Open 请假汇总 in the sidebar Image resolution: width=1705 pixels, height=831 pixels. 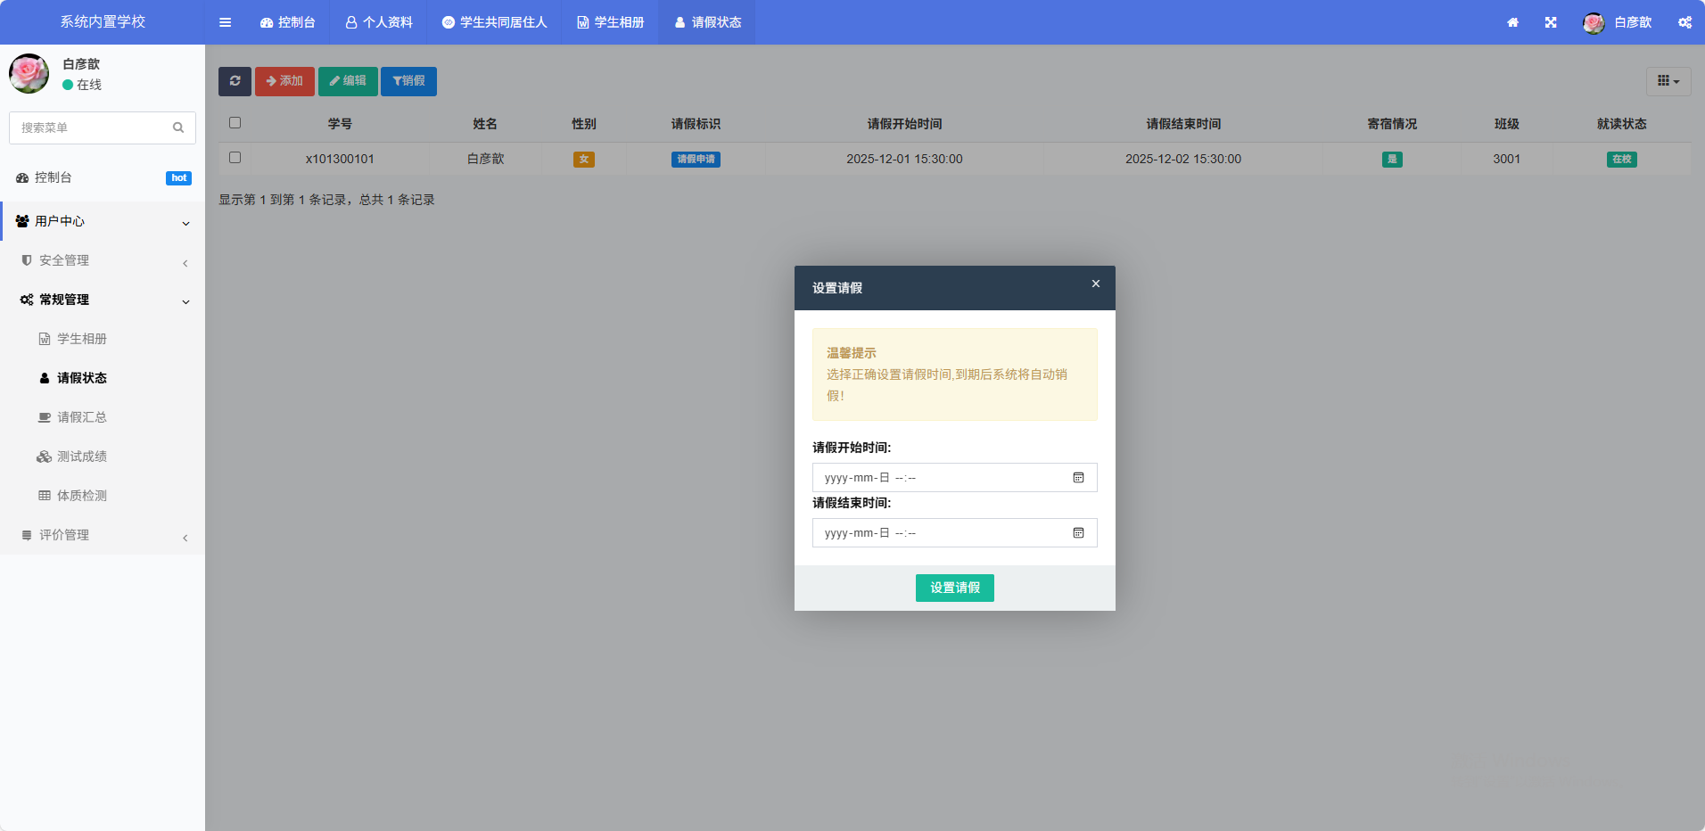coord(82,417)
